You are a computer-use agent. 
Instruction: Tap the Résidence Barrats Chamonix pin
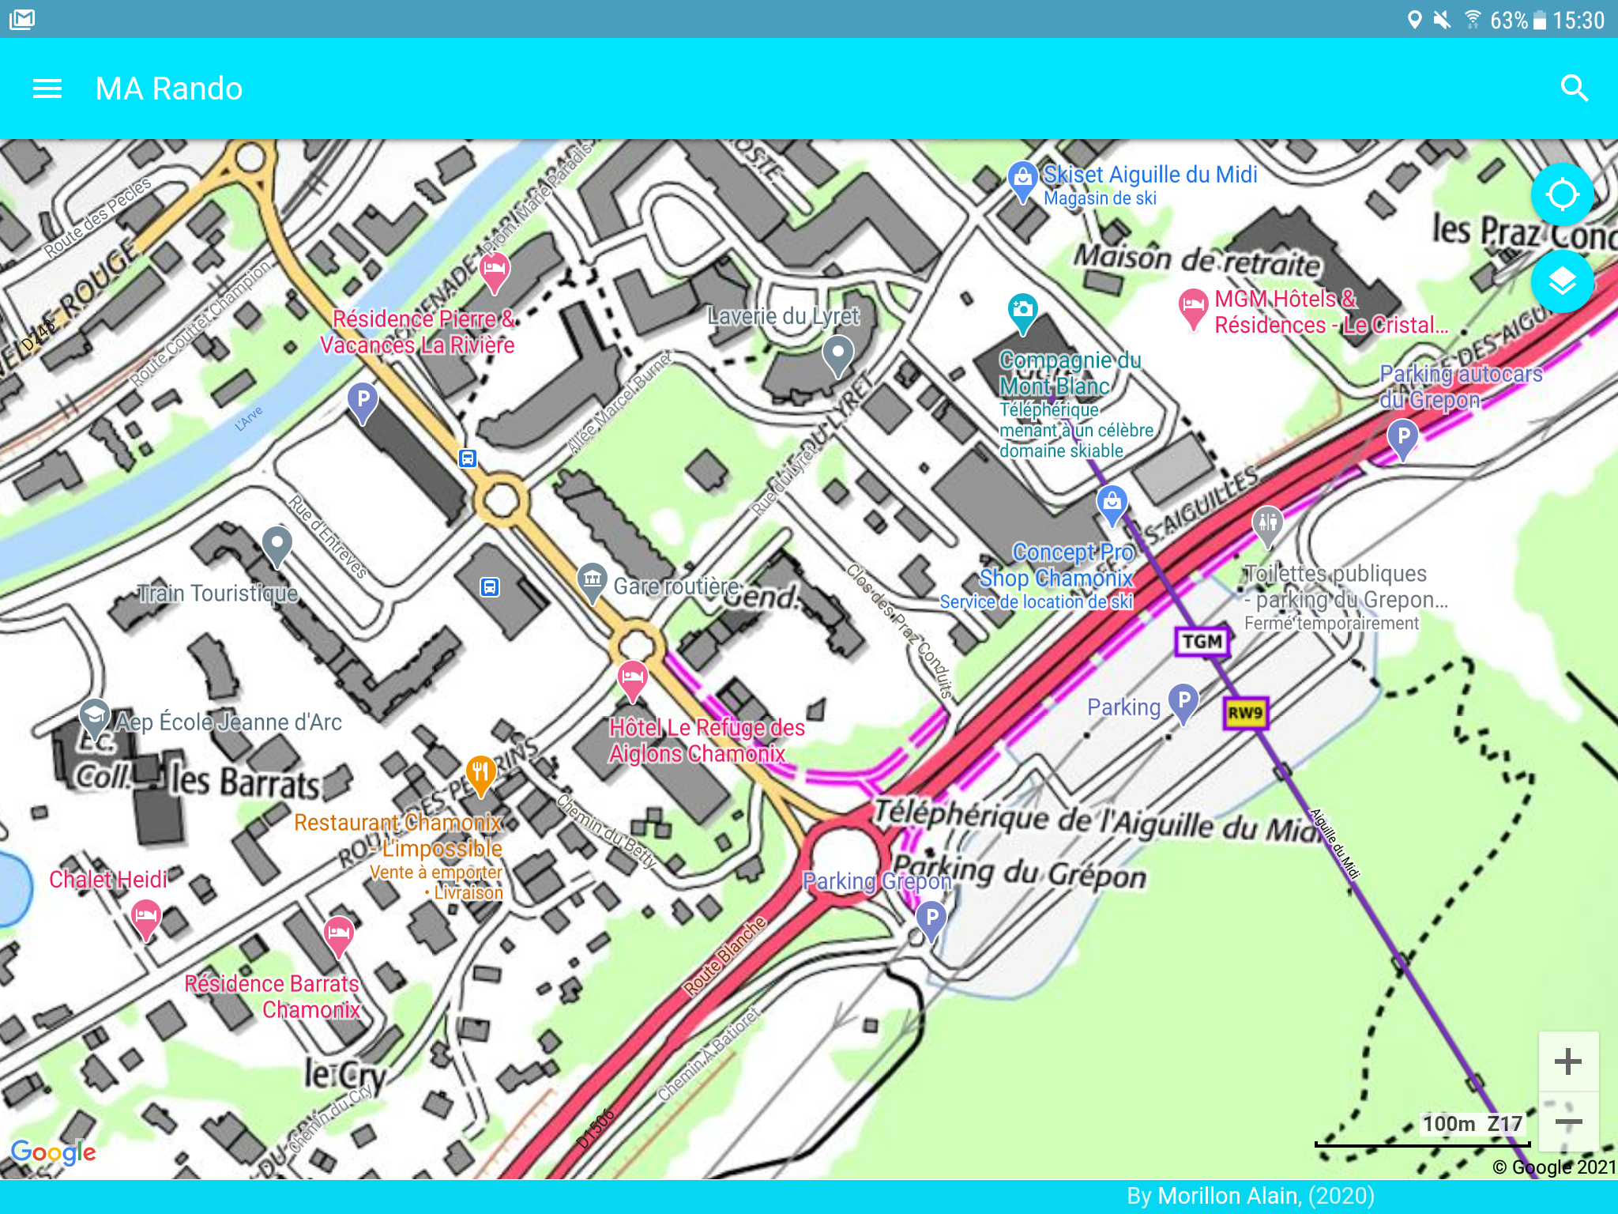point(339,937)
